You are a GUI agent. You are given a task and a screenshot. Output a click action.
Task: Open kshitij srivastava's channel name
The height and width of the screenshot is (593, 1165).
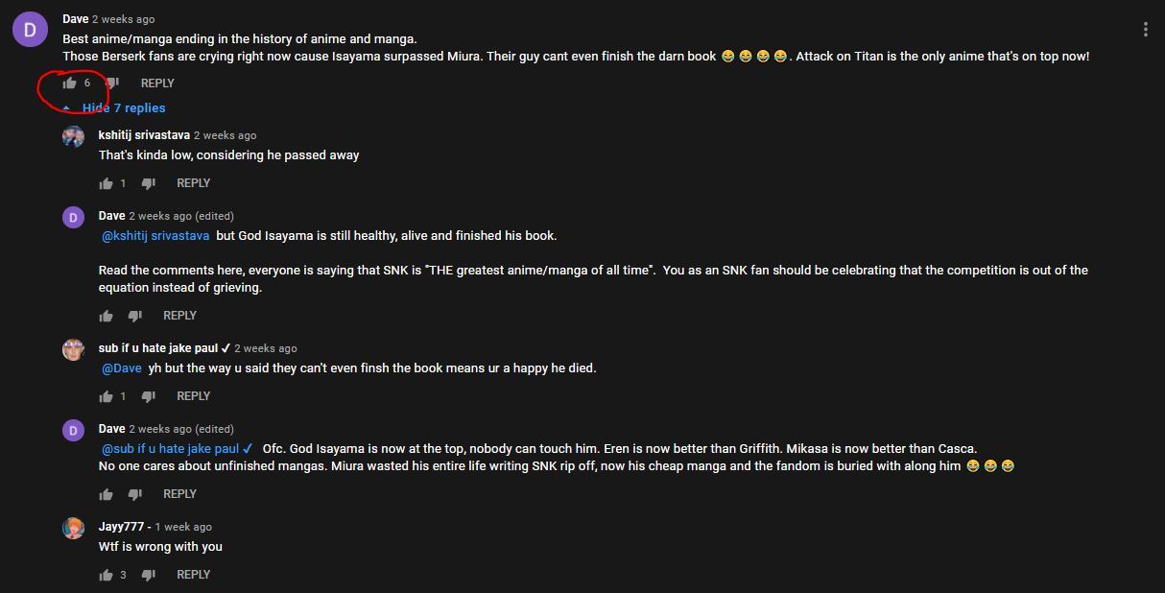point(144,135)
